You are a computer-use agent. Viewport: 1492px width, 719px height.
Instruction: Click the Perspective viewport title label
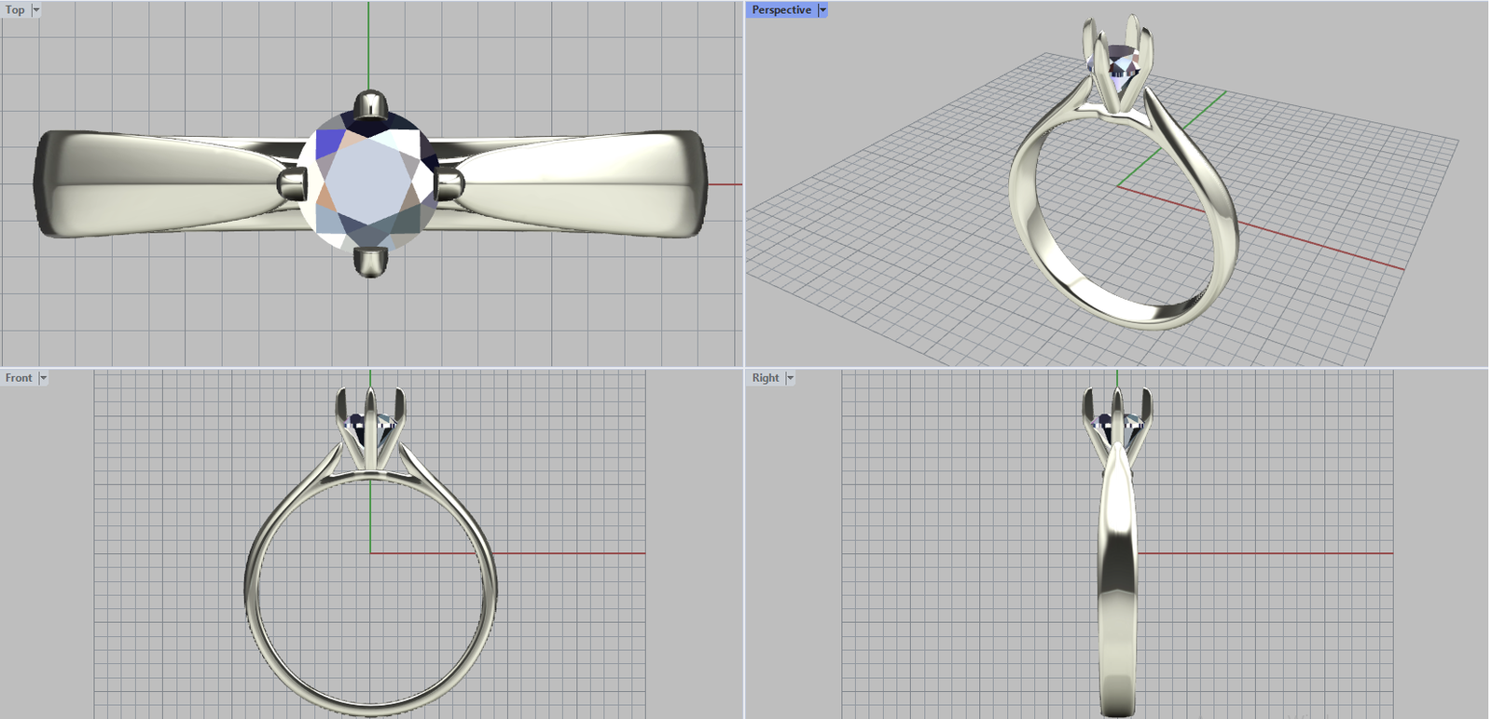coord(781,10)
